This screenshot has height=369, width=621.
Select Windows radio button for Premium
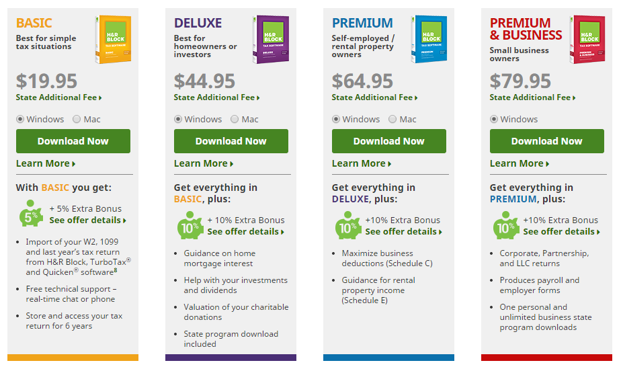[x=336, y=119]
